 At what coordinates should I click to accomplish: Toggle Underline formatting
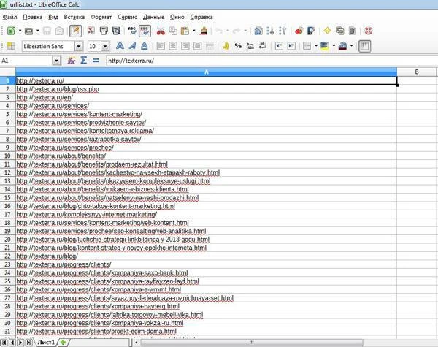click(x=144, y=46)
